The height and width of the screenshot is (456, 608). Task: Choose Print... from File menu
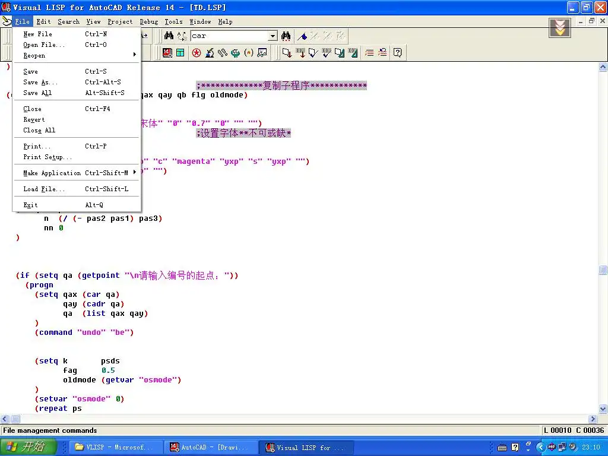(x=75, y=146)
